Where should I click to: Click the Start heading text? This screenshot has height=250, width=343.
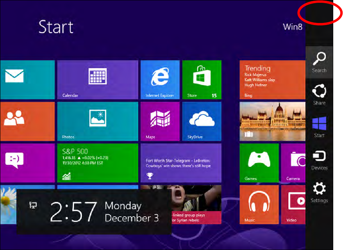click(56, 27)
